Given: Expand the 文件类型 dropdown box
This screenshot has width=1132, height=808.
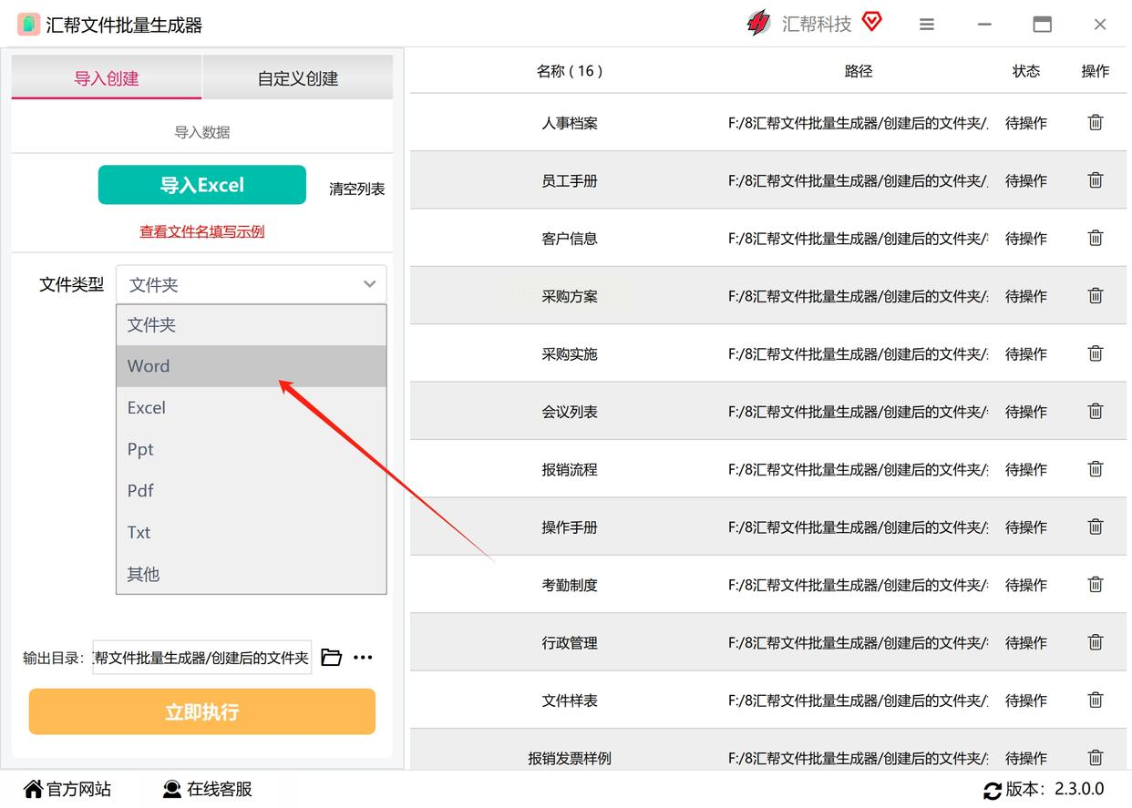Looking at the screenshot, I should (x=252, y=284).
